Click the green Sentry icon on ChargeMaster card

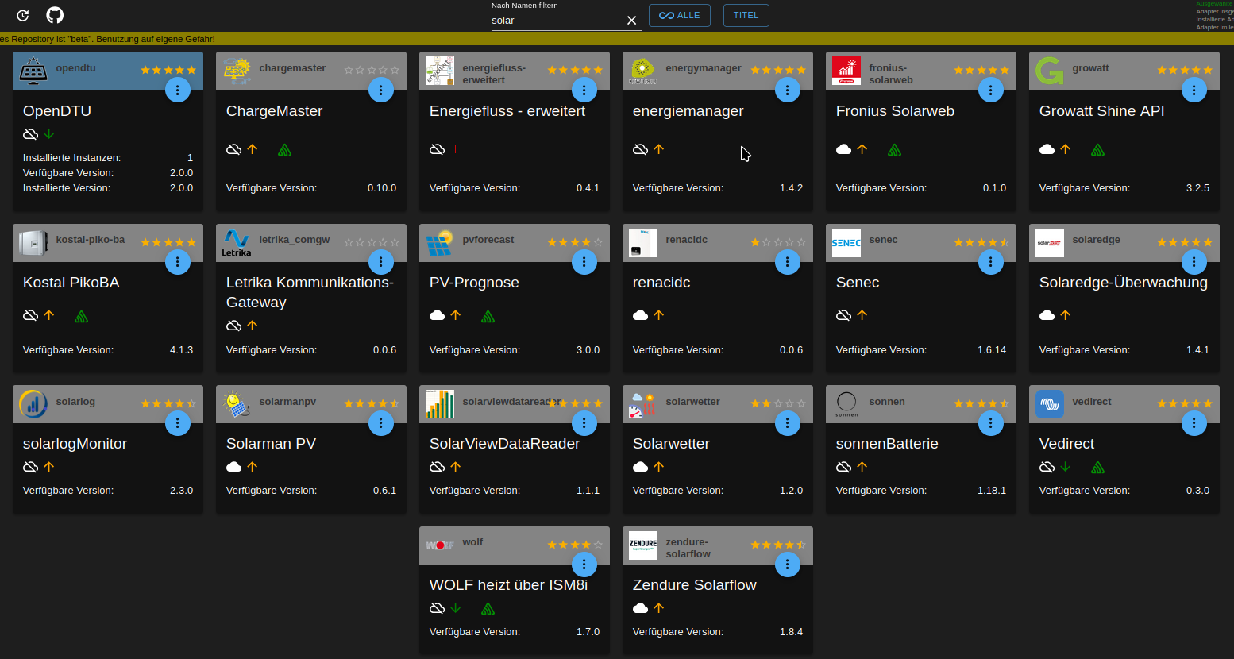coord(284,149)
